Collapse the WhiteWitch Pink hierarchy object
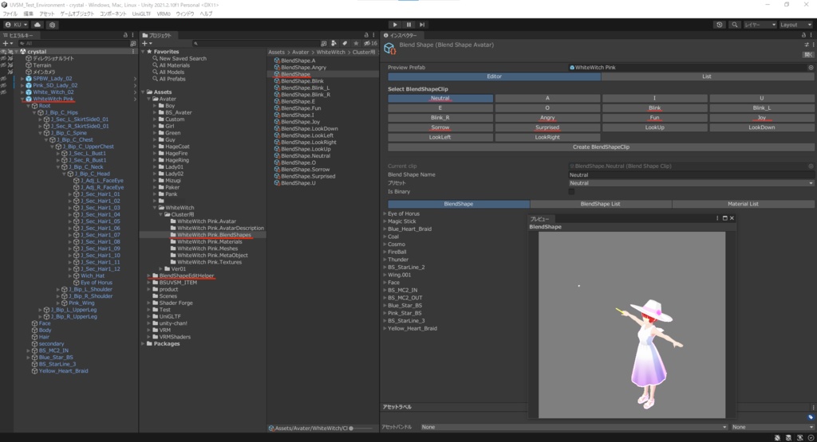 pyautogui.click(x=22, y=99)
